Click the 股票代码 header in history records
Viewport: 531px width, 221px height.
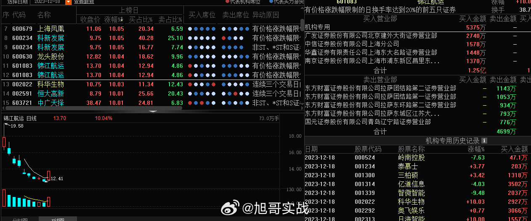368,149
